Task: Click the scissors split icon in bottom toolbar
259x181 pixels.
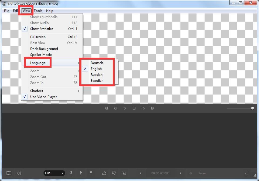Action: pos(91,173)
